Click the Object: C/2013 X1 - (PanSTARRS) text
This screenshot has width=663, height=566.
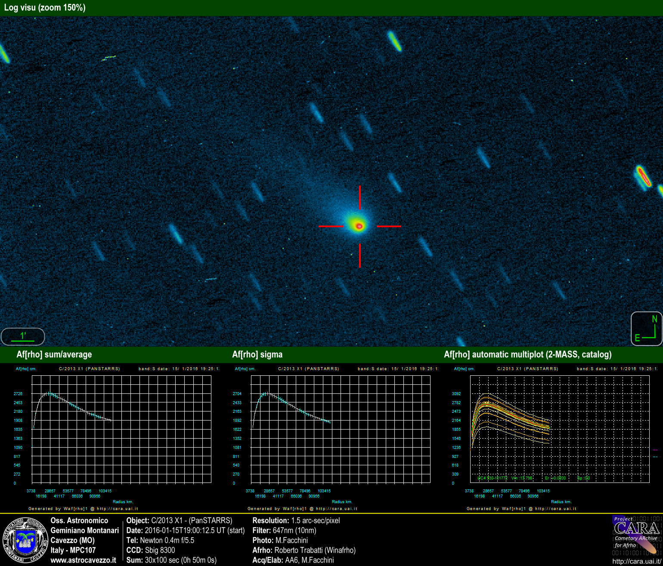(179, 520)
